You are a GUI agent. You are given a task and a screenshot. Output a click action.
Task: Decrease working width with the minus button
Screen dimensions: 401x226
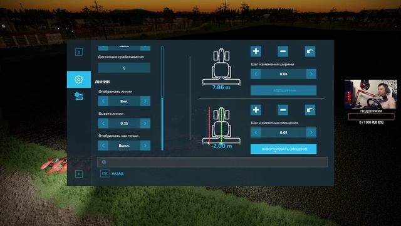[283, 51]
